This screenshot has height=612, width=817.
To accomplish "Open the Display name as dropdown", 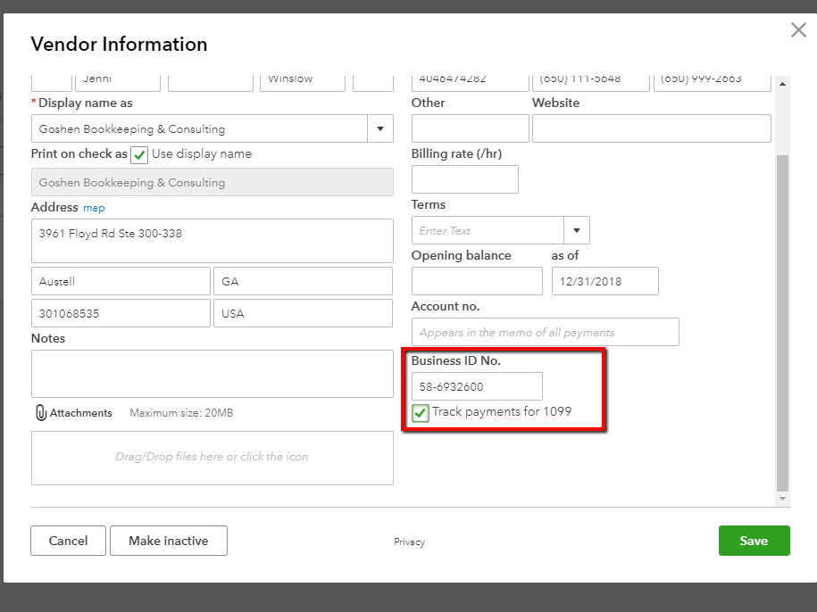I will pos(379,128).
